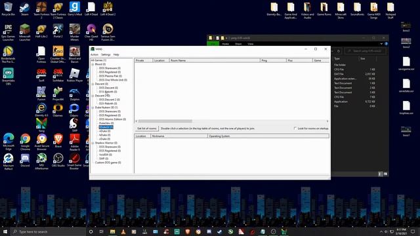Select EDuke32 in the game tree

106,127
